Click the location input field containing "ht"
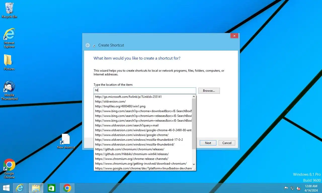The image size is (322, 193). point(145,90)
